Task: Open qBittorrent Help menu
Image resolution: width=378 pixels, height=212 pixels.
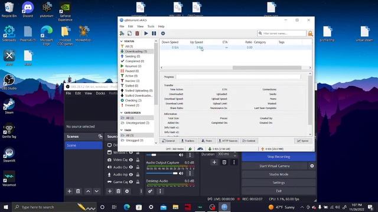Action: tap(161, 26)
